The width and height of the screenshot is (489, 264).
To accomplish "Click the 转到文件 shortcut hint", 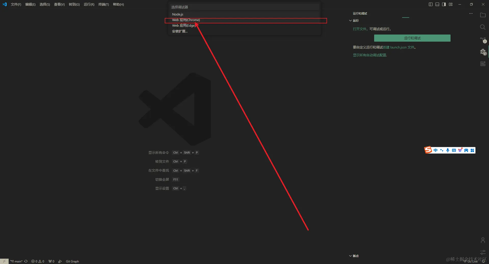I will pyautogui.click(x=171, y=161).
